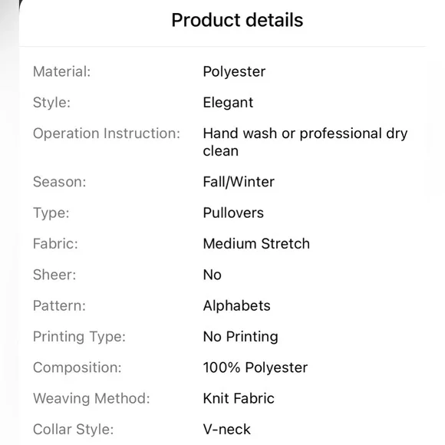Click the Weaving Method label

91,398
